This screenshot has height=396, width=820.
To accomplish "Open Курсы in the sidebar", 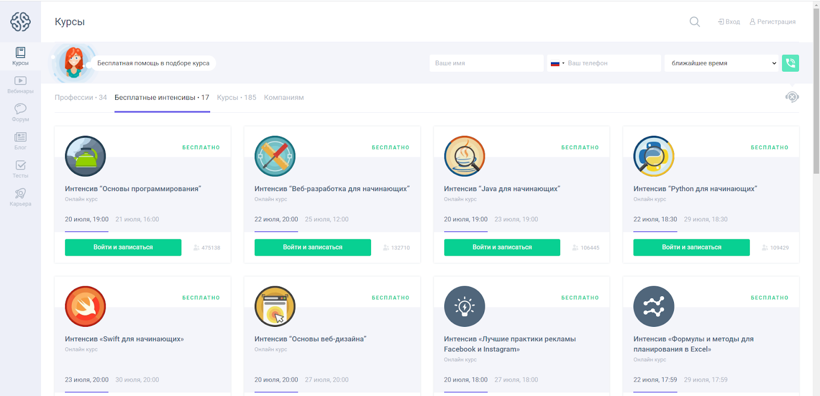I will point(20,56).
